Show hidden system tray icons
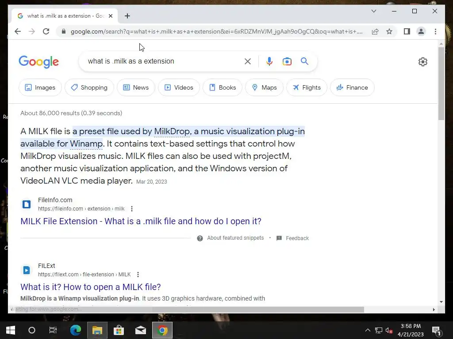This screenshot has height=339, width=453. click(x=368, y=330)
